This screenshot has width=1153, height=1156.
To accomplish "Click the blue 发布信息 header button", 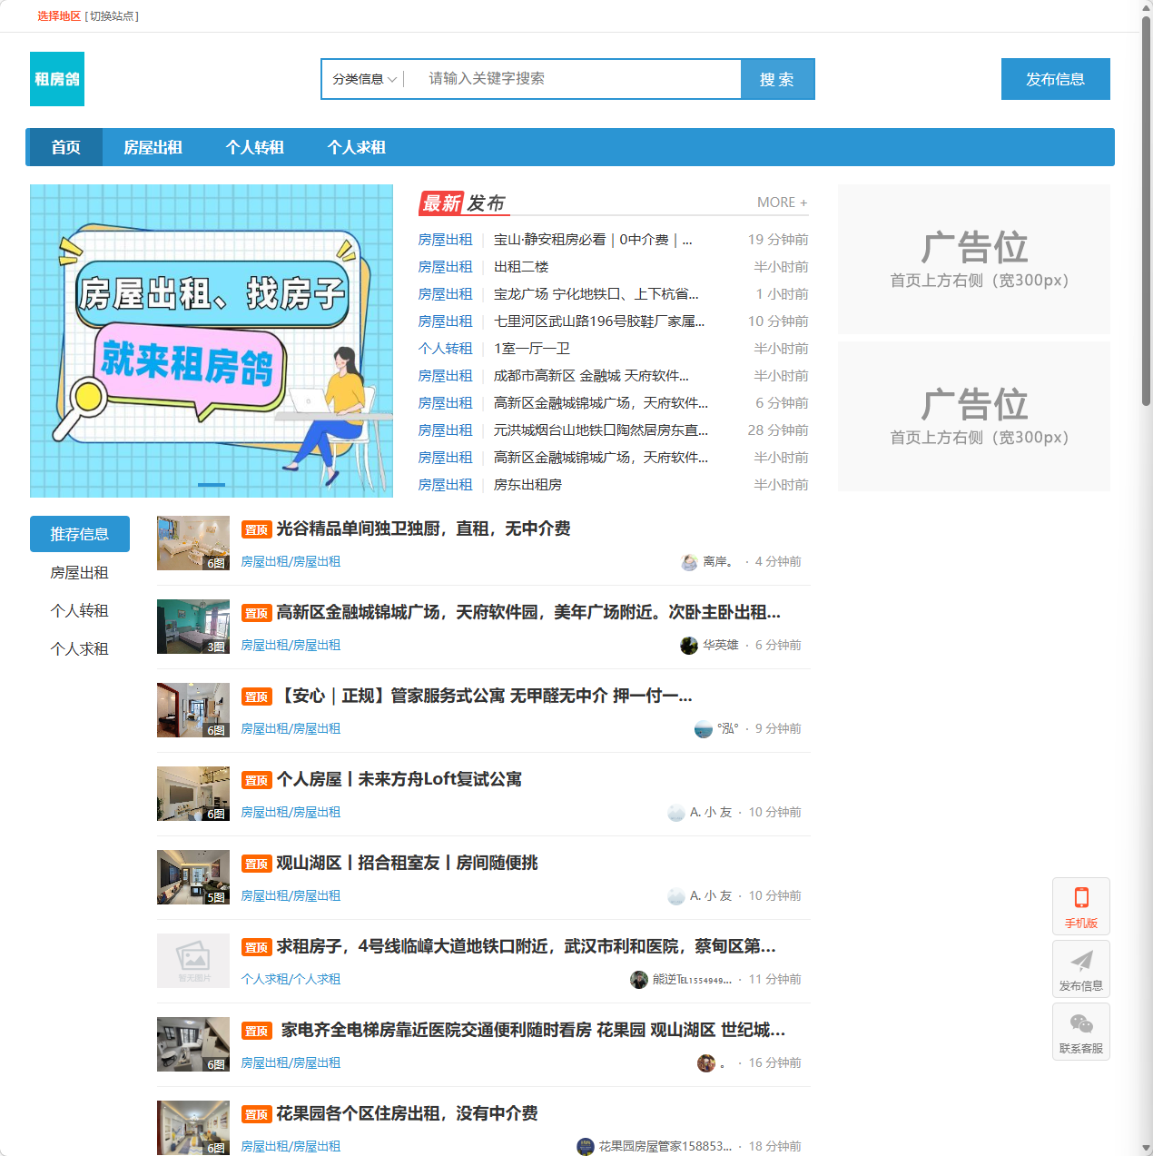I will [x=1055, y=80].
